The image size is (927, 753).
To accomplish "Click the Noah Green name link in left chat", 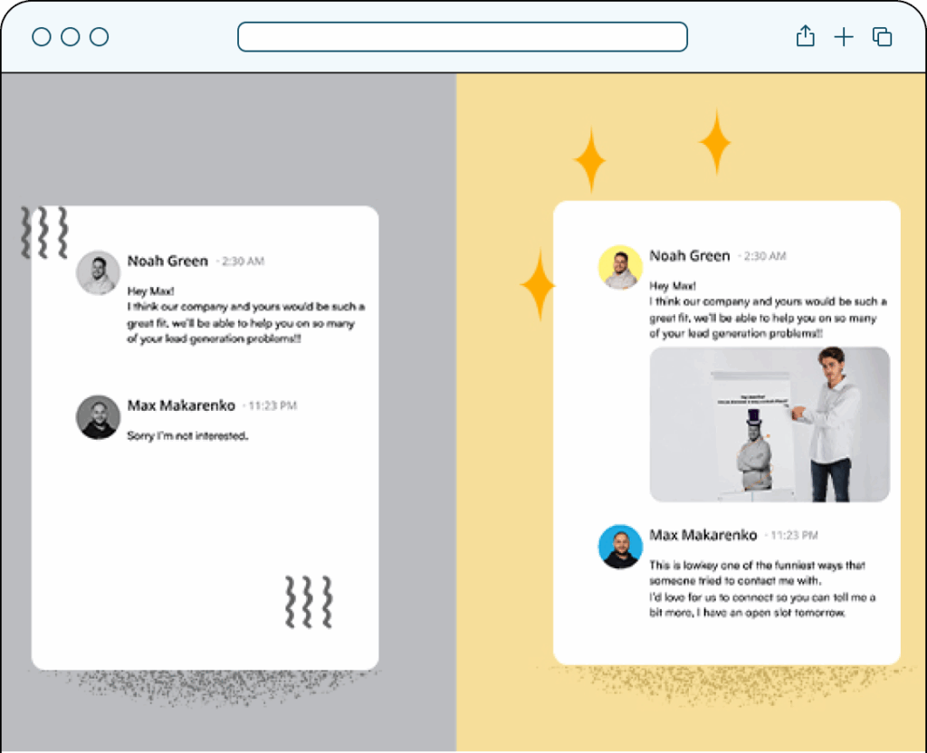I will 167,261.
